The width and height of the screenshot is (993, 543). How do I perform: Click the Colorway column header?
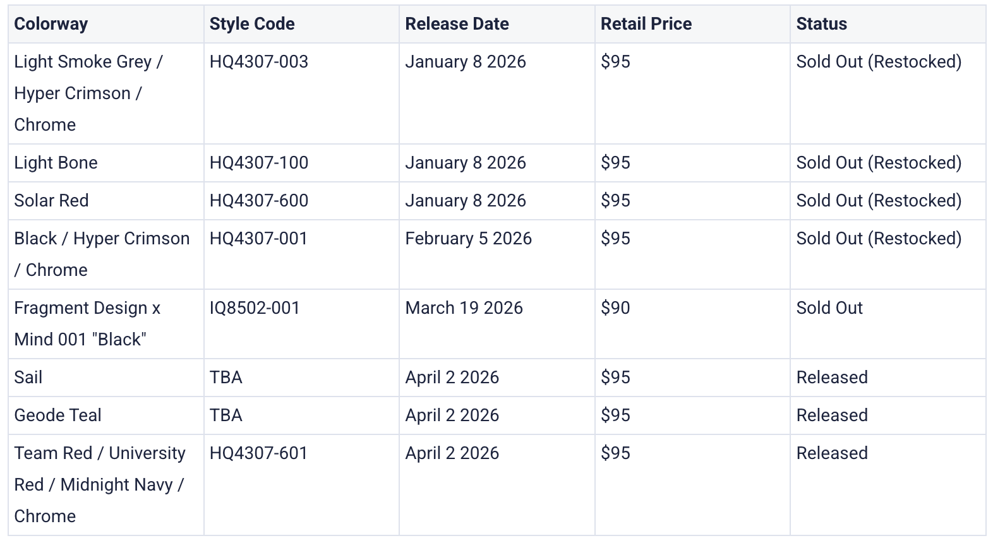51,24
